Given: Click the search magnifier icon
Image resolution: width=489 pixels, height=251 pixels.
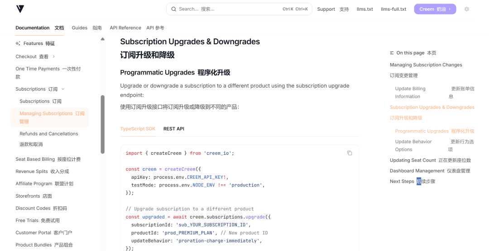Looking at the screenshot, I should click(174, 9).
